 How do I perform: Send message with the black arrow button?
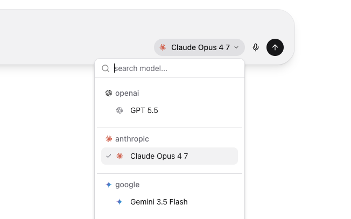(275, 47)
